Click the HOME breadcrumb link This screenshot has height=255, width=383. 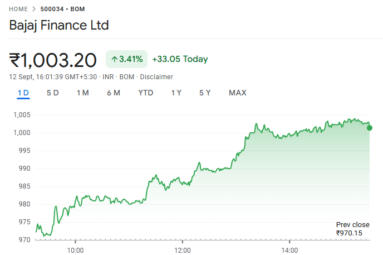click(x=19, y=9)
